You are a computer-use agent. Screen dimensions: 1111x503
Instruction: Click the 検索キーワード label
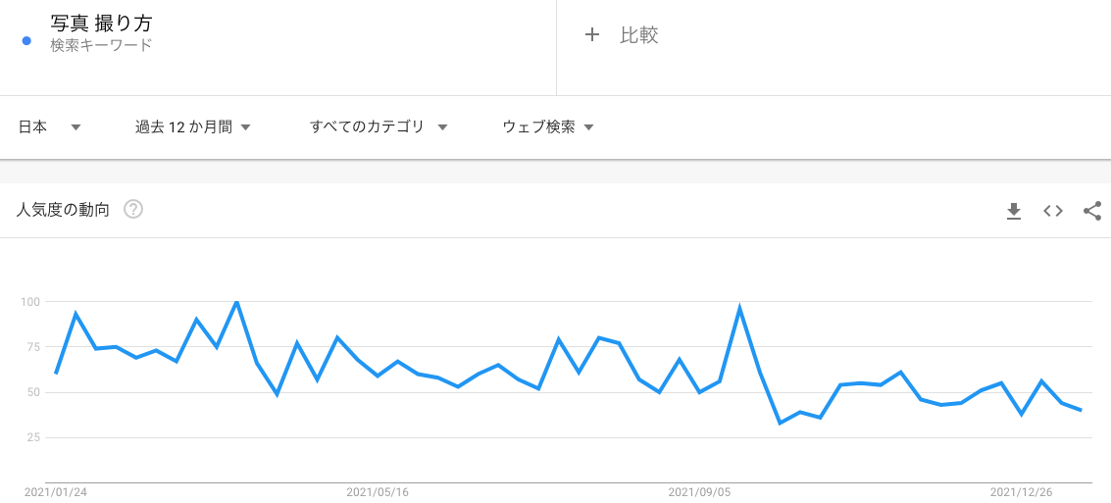point(101,45)
